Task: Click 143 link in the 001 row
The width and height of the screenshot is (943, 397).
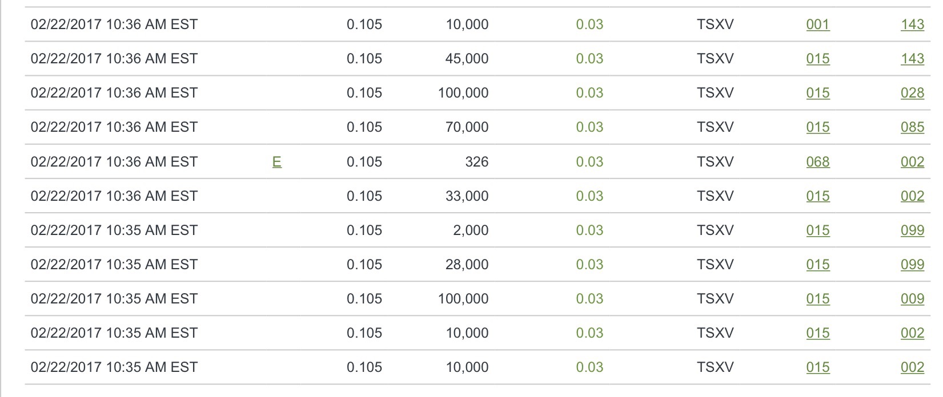Action: click(912, 25)
